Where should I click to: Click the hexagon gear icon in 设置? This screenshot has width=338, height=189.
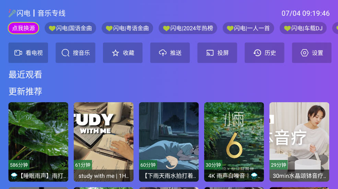pyautogui.click(x=304, y=53)
